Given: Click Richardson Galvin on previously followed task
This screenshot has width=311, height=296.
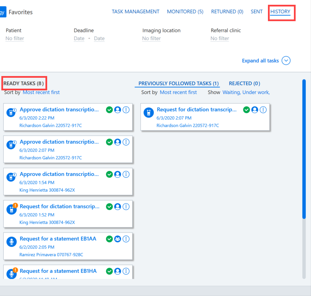Looking at the screenshot, I should click(x=188, y=125).
